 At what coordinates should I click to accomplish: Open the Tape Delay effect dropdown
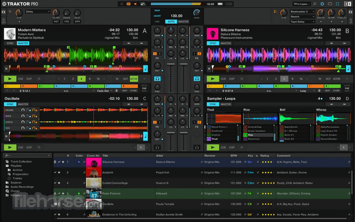coord(302,22)
